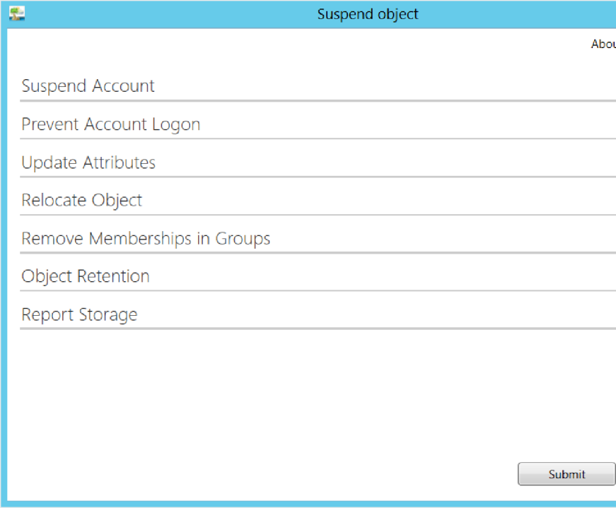Click the divider line under Prevent Account Logon
This screenshot has width=616, height=508.
click(318, 138)
